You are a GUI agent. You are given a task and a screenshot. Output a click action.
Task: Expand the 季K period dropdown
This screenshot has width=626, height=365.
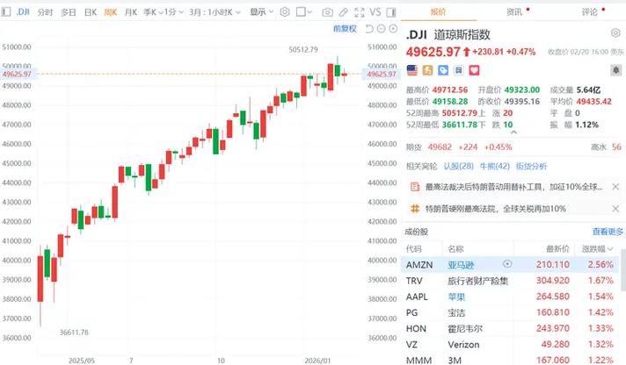(x=153, y=12)
